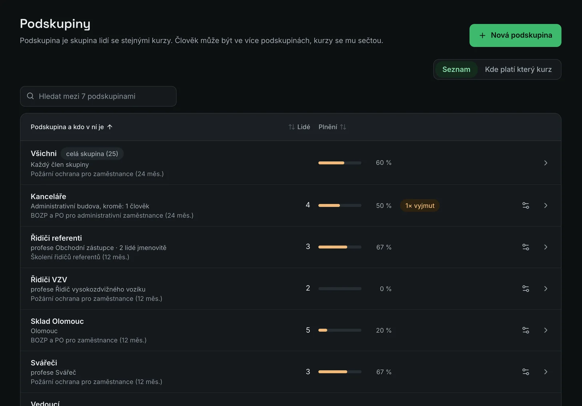Viewport: 582px width, 406px height.
Task: Click the plus icon in Nová podskupina
Action: point(482,35)
